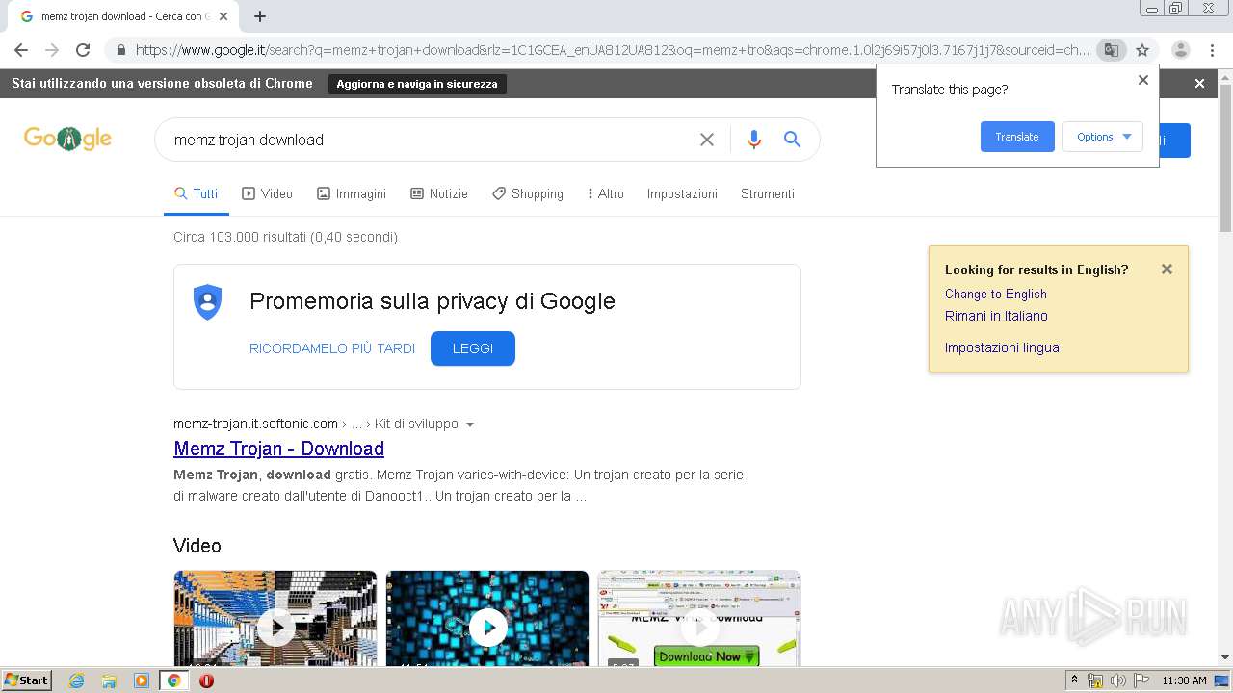Open the Altro more-options menu
The image size is (1233, 693).
[606, 193]
